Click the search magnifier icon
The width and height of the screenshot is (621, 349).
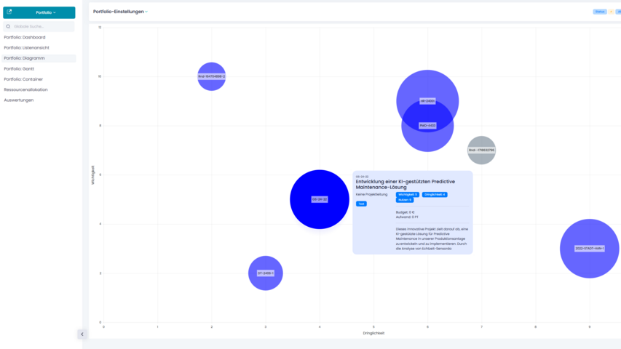tap(9, 26)
